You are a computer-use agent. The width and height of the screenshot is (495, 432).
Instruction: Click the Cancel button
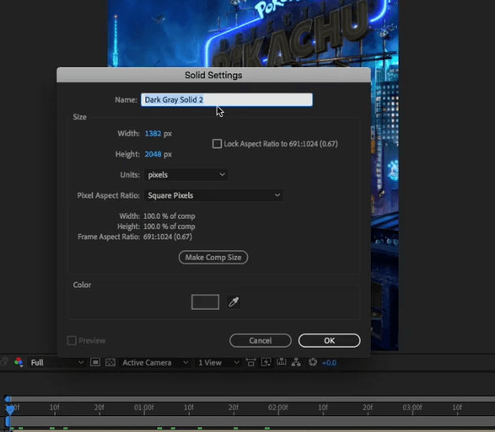pyautogui.click(x=260, y=340)
